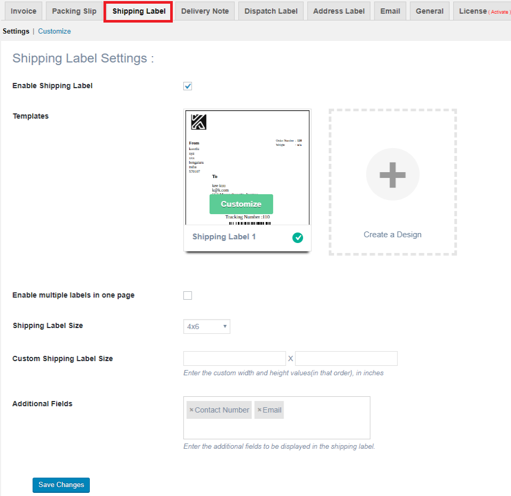Open the Dispatch Label tab
Image resolution: width=511 pixels, height=496 pixels.
270,10
